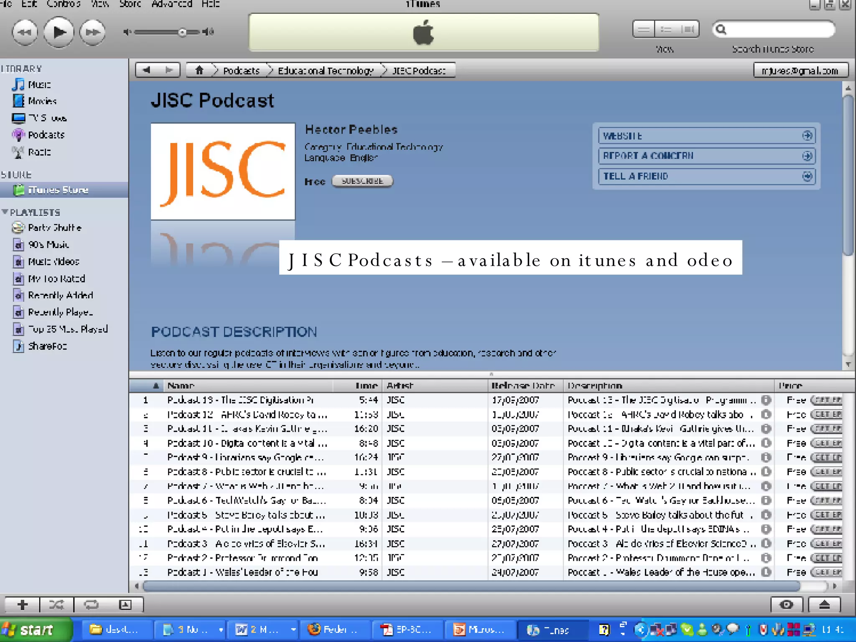Sort by the Release Date column header

pos(525,386)
